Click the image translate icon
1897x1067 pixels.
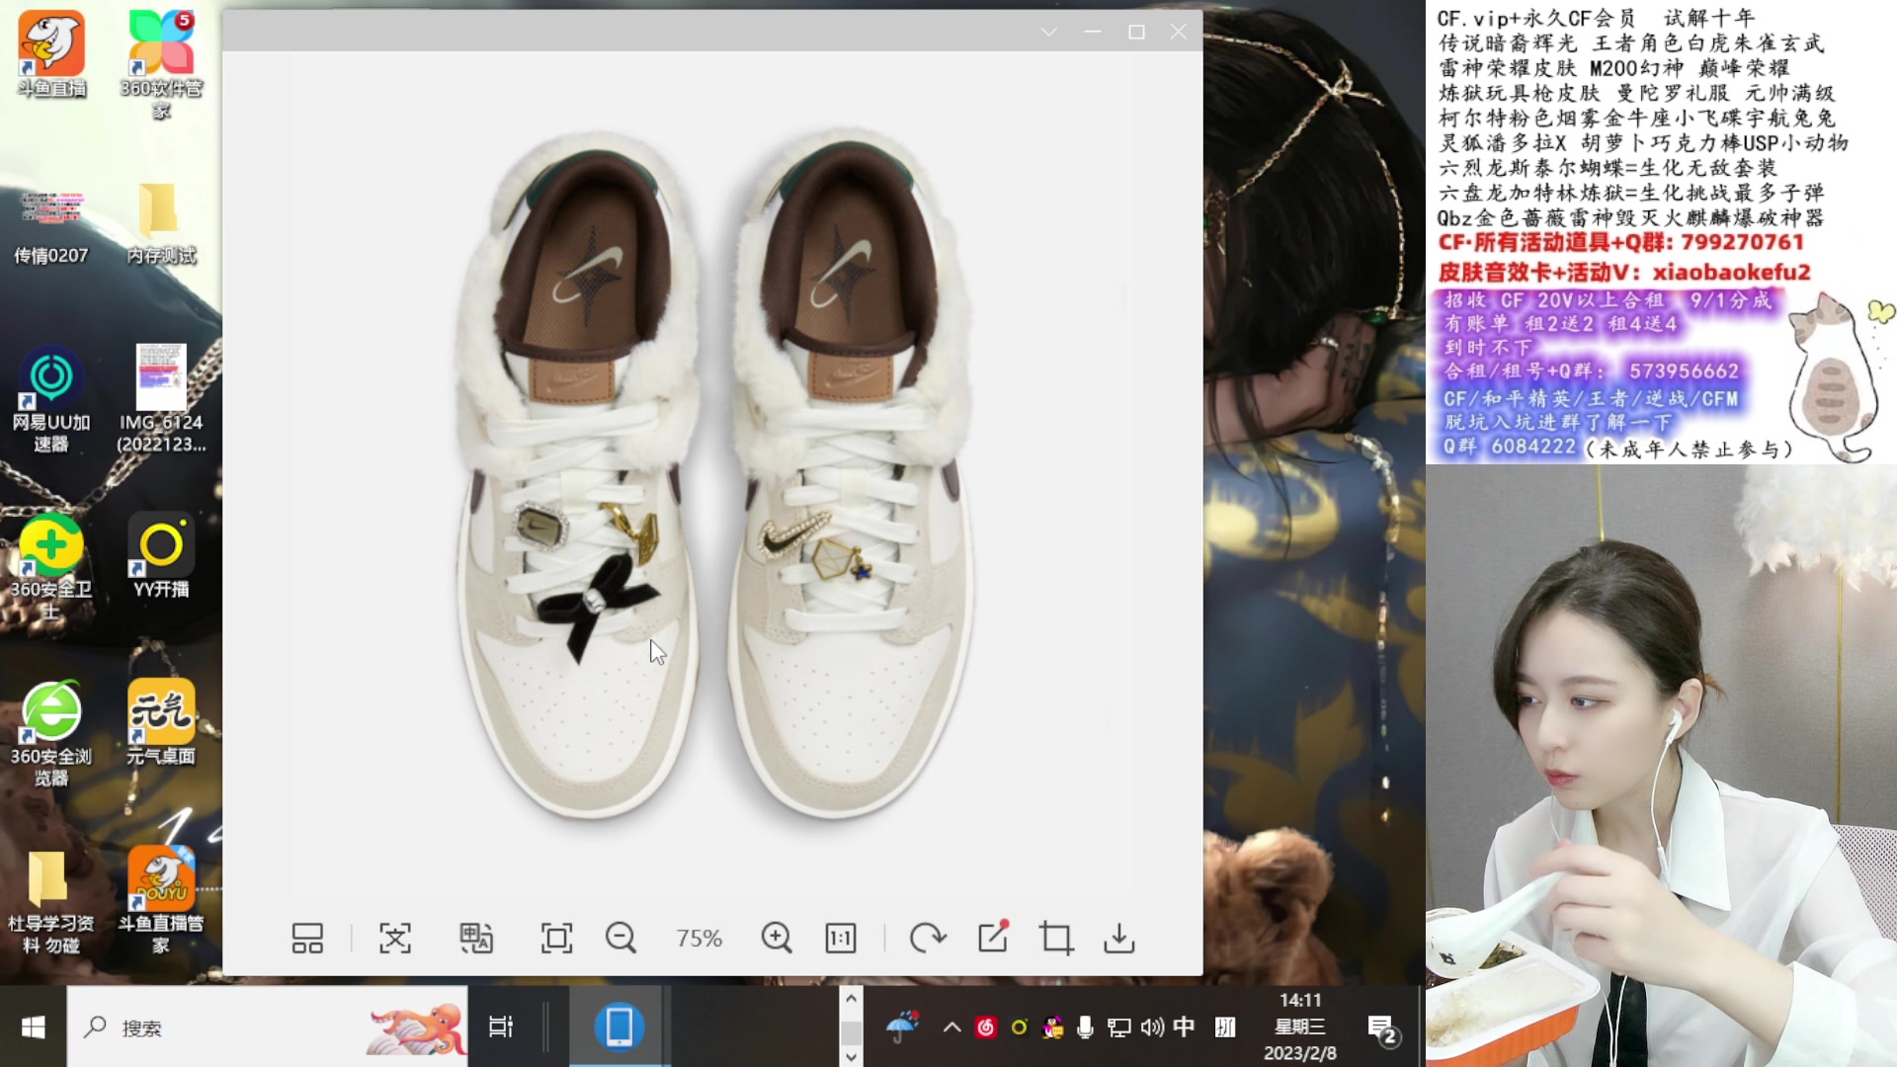(476, 939)
